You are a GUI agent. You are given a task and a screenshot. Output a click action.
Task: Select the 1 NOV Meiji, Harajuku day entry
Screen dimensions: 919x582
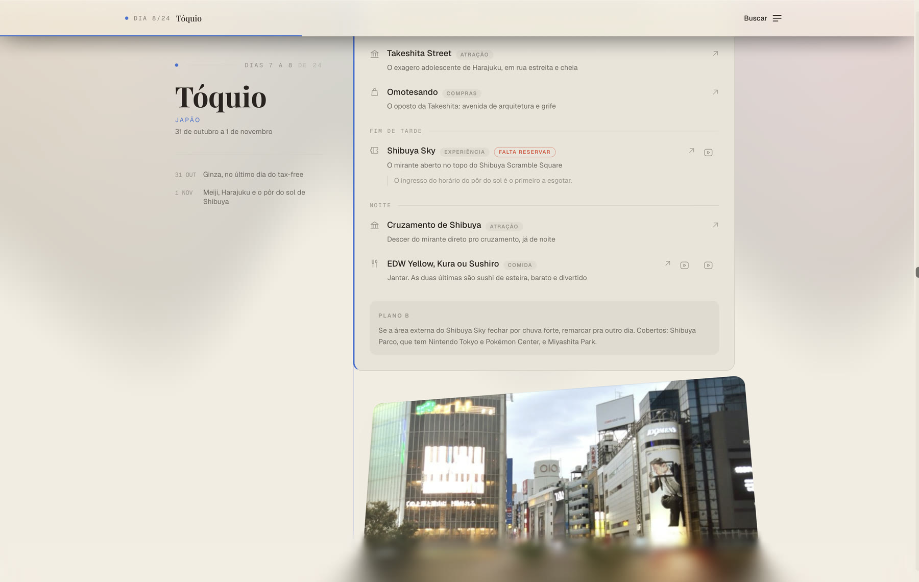point(240,197)
